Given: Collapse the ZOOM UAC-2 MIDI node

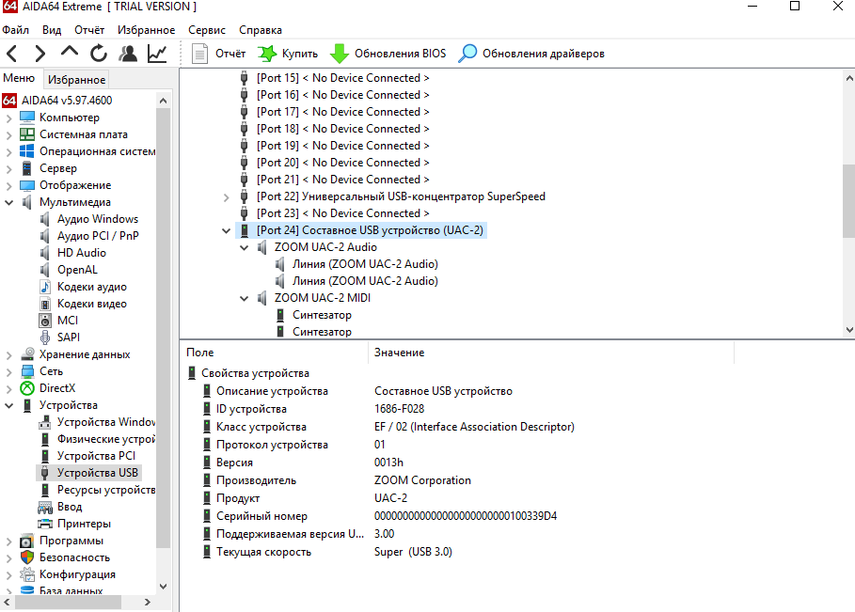Looking at the screenshot, I should 245,299.
